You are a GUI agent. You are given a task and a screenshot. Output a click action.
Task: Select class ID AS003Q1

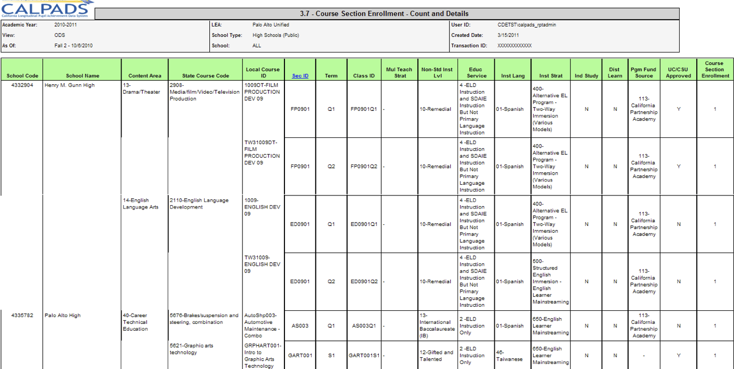click(364, 326)
